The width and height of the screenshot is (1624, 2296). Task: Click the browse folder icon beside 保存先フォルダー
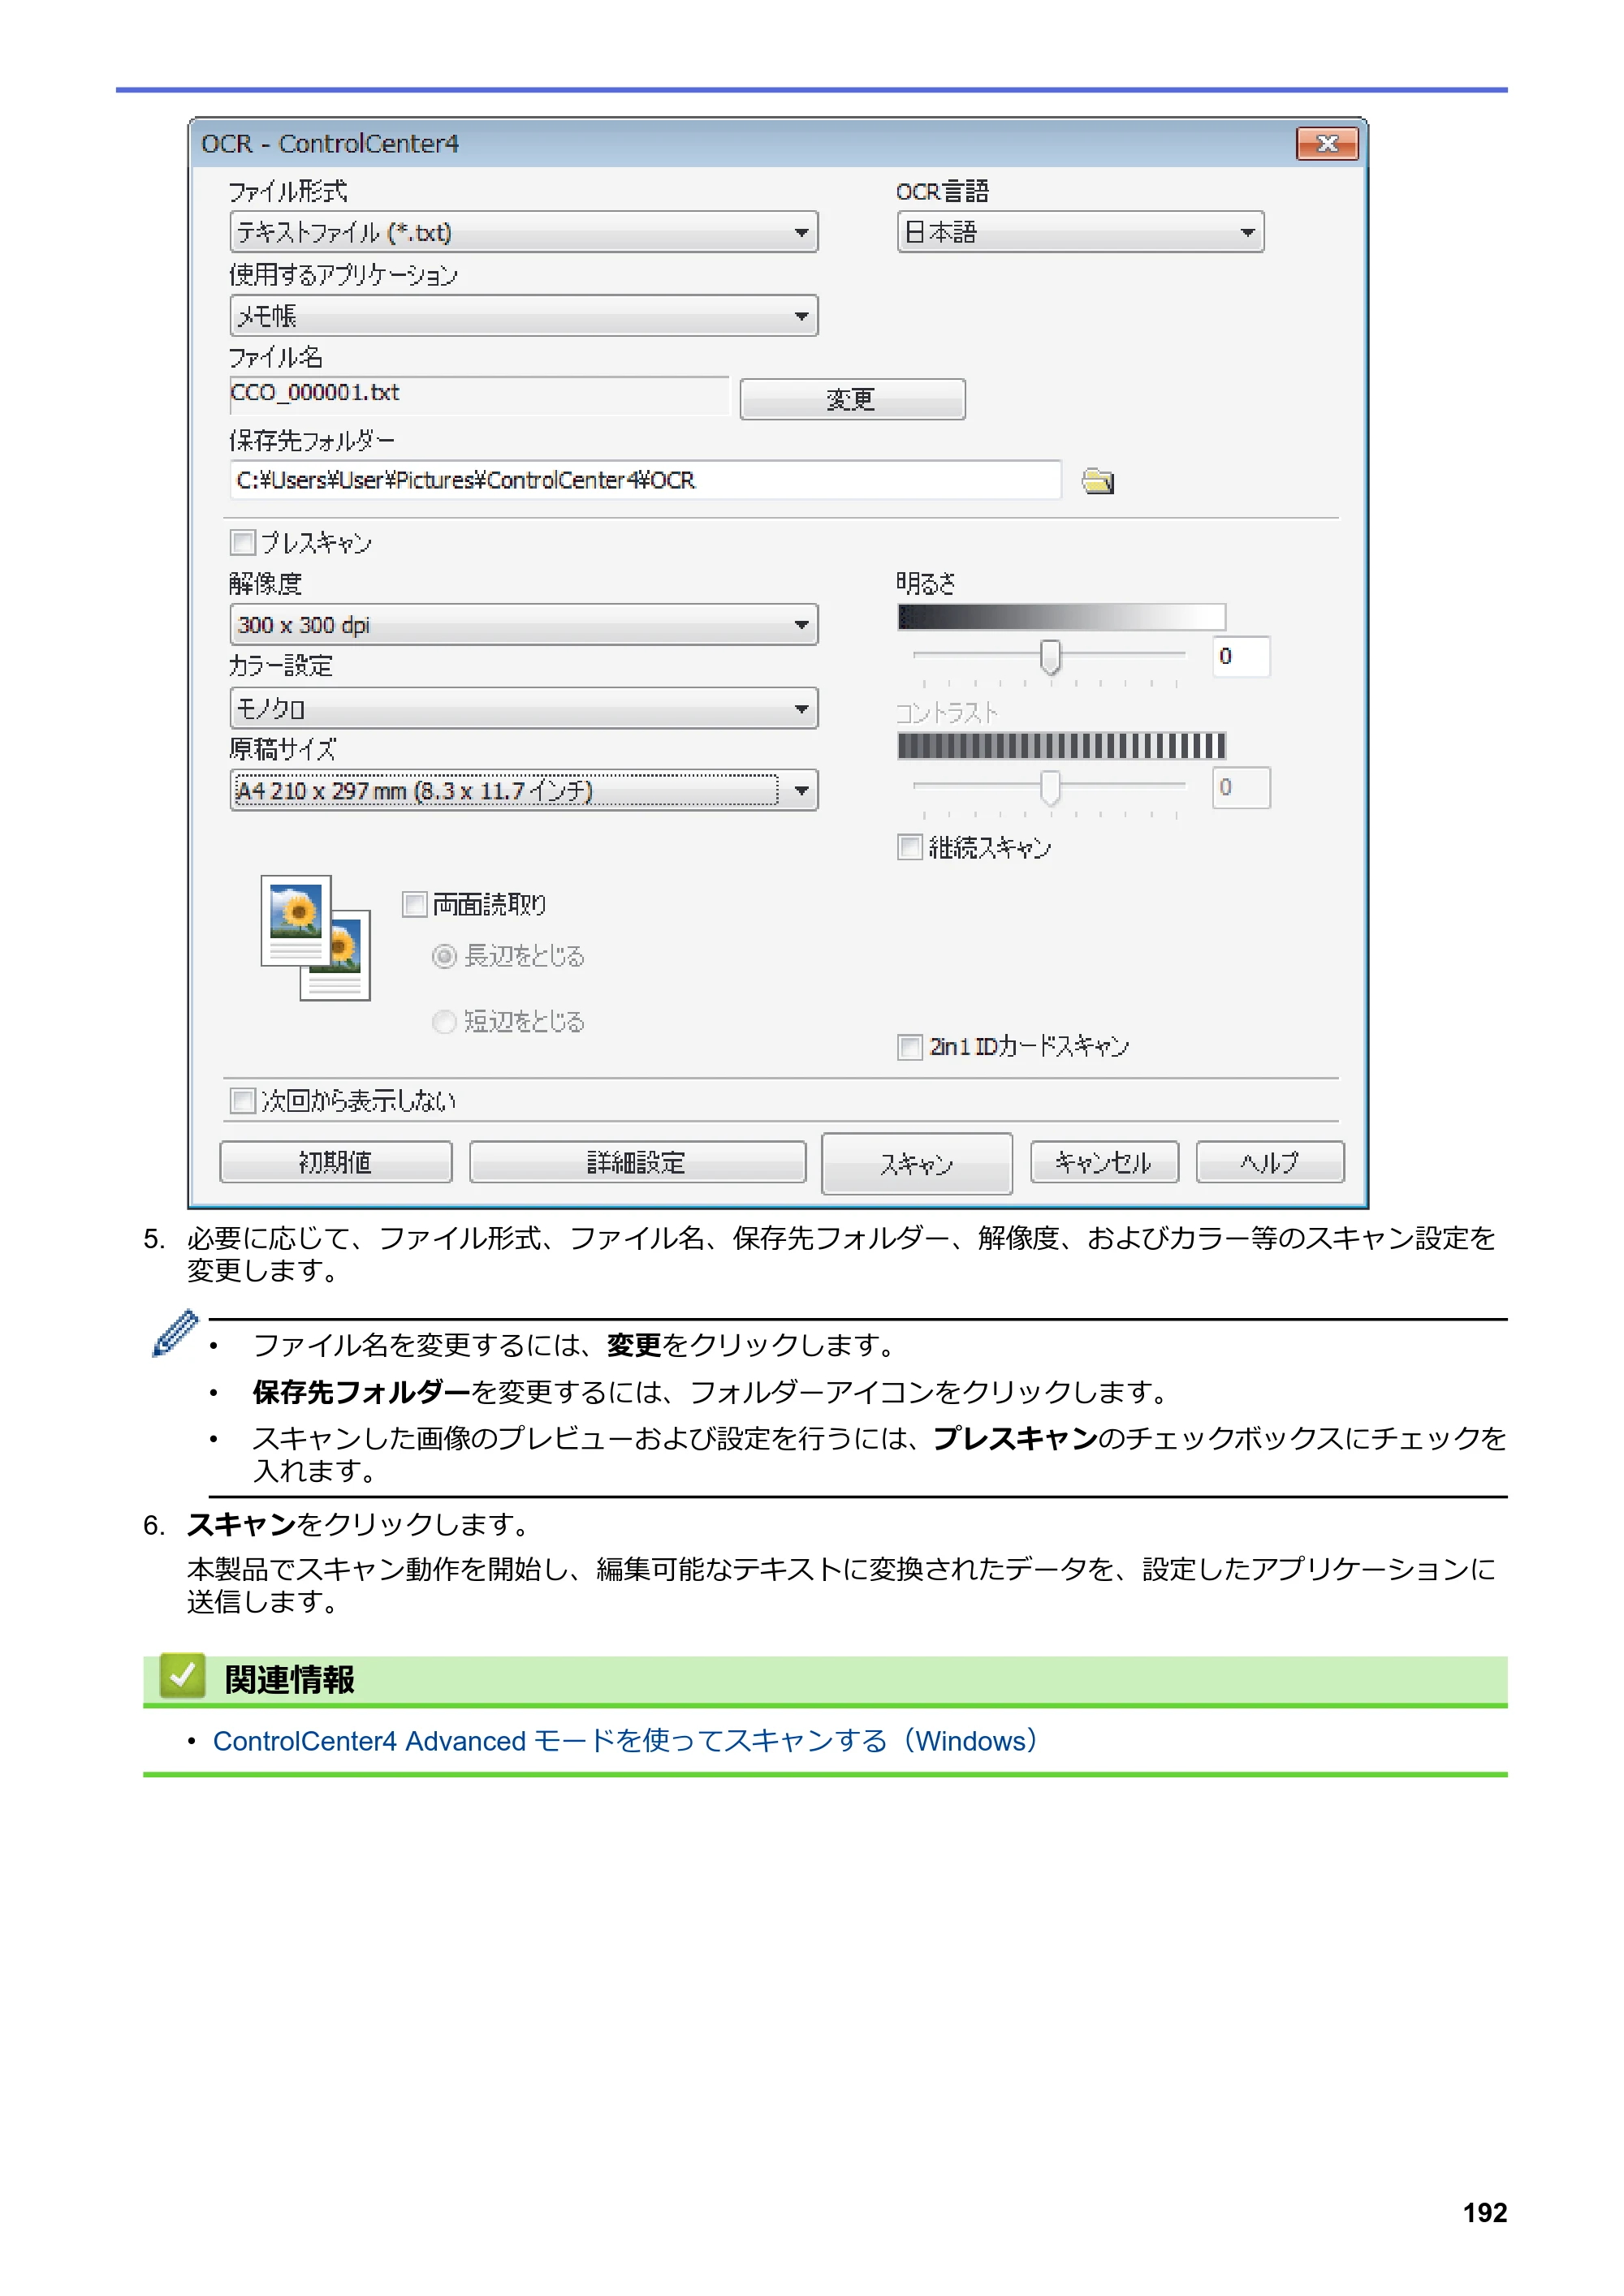tap(1098, 481)
